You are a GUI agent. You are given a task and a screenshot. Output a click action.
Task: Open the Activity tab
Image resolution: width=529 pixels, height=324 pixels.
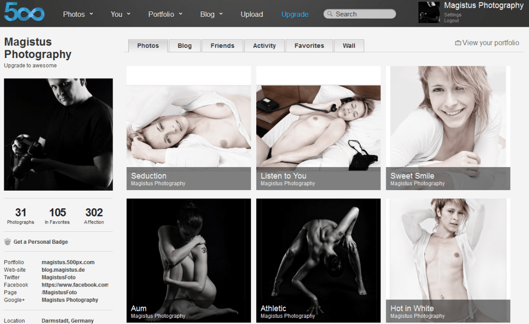pos(264,46)
